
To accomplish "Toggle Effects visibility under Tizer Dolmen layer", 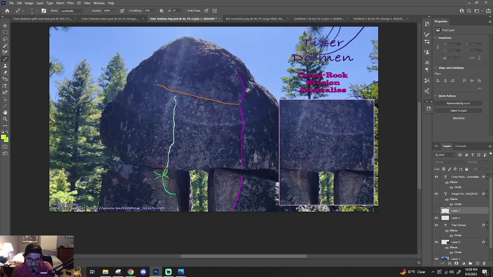I will click(447, 230).
